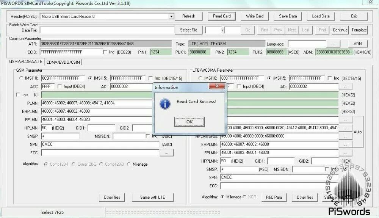Select GSM IMSI18 radio button
The height and width of the screenshot is (218, 379).
click(21, 78)
